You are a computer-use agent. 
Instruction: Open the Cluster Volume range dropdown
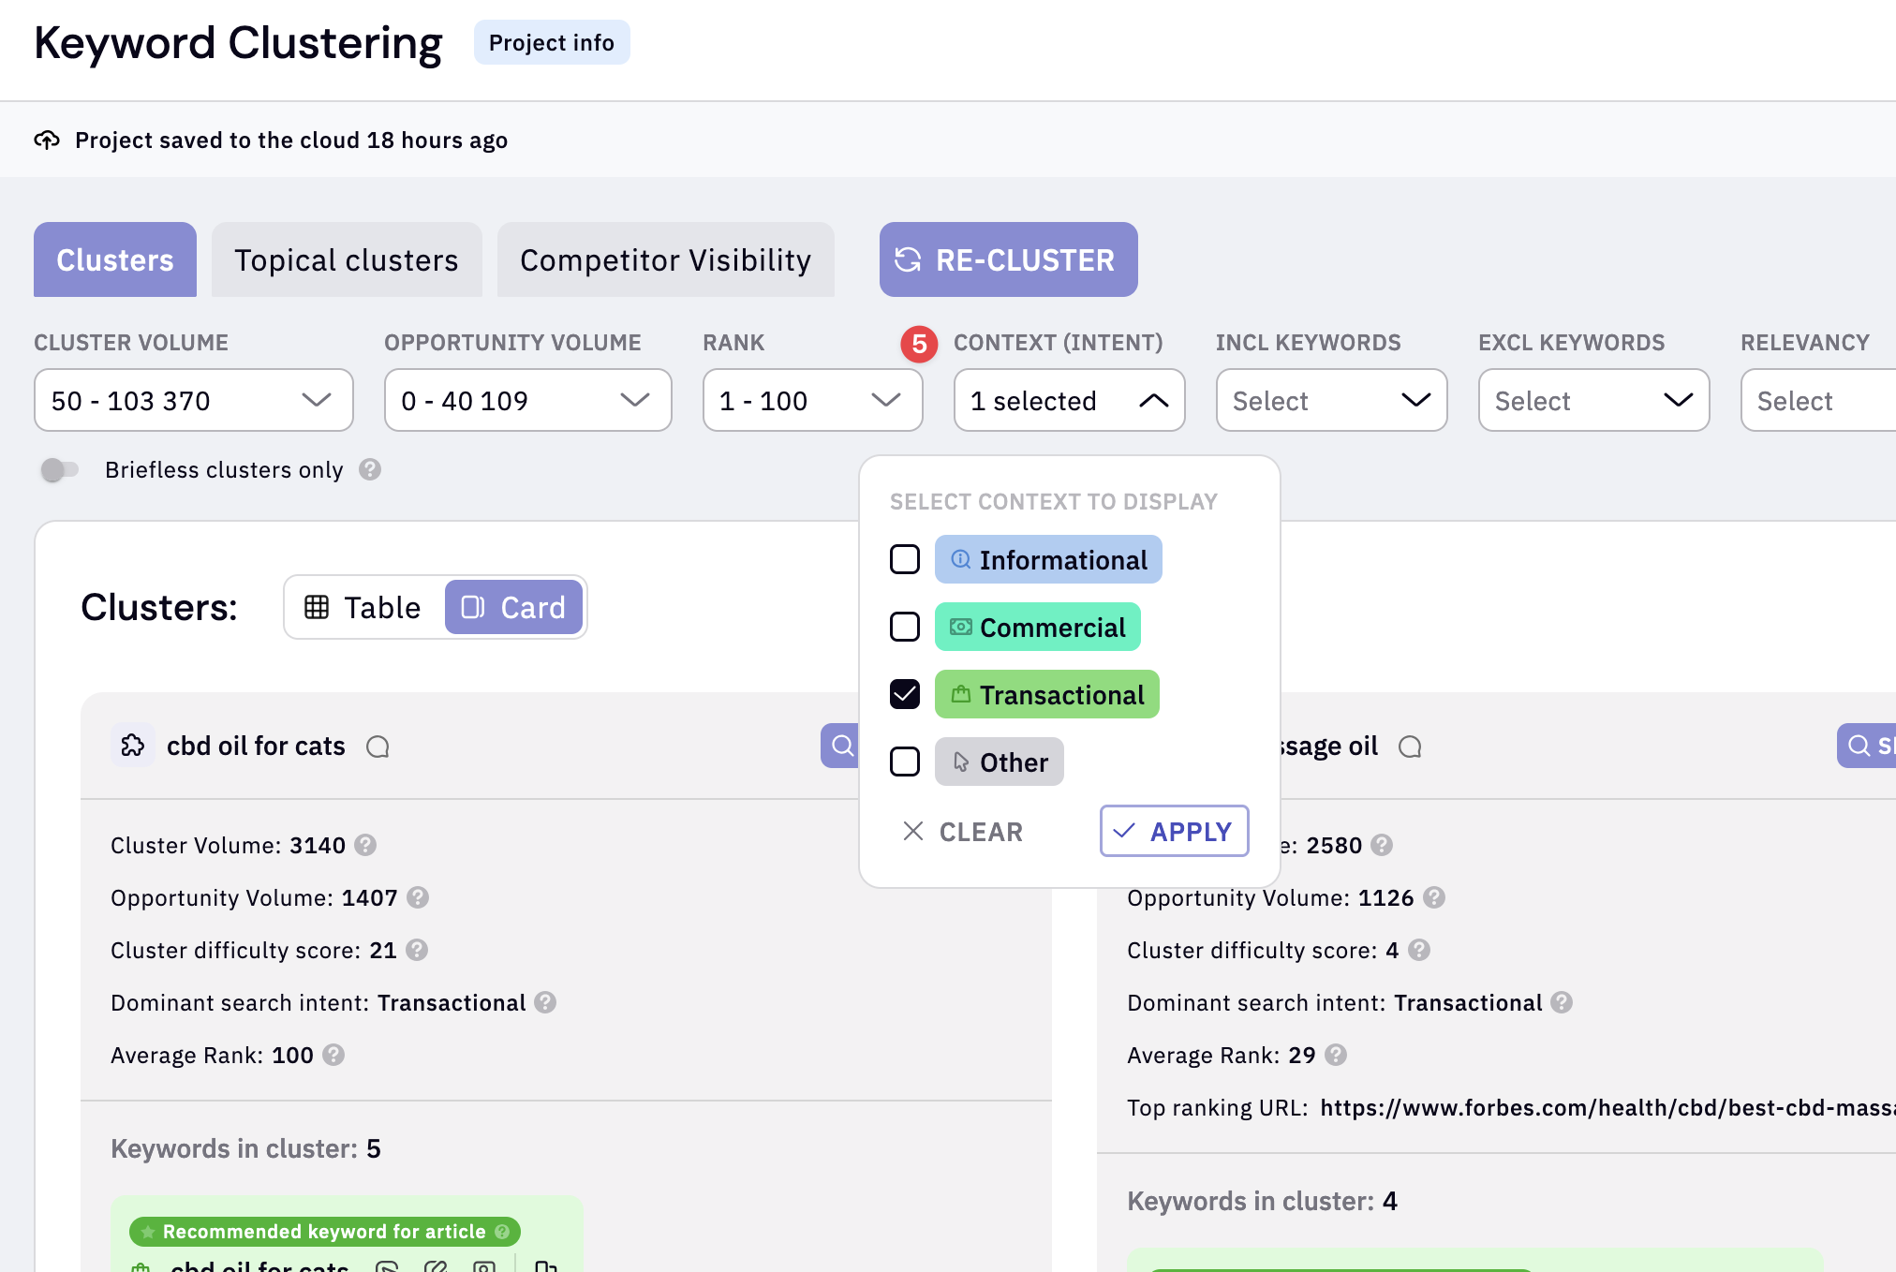click(194, 400)
